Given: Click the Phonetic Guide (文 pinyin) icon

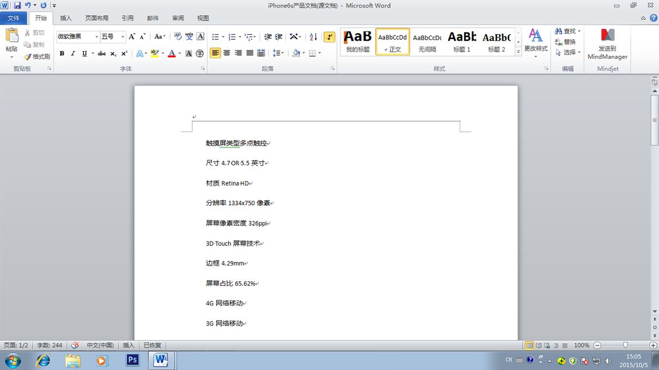Looking at the screenshot, I should pos(189,36).
